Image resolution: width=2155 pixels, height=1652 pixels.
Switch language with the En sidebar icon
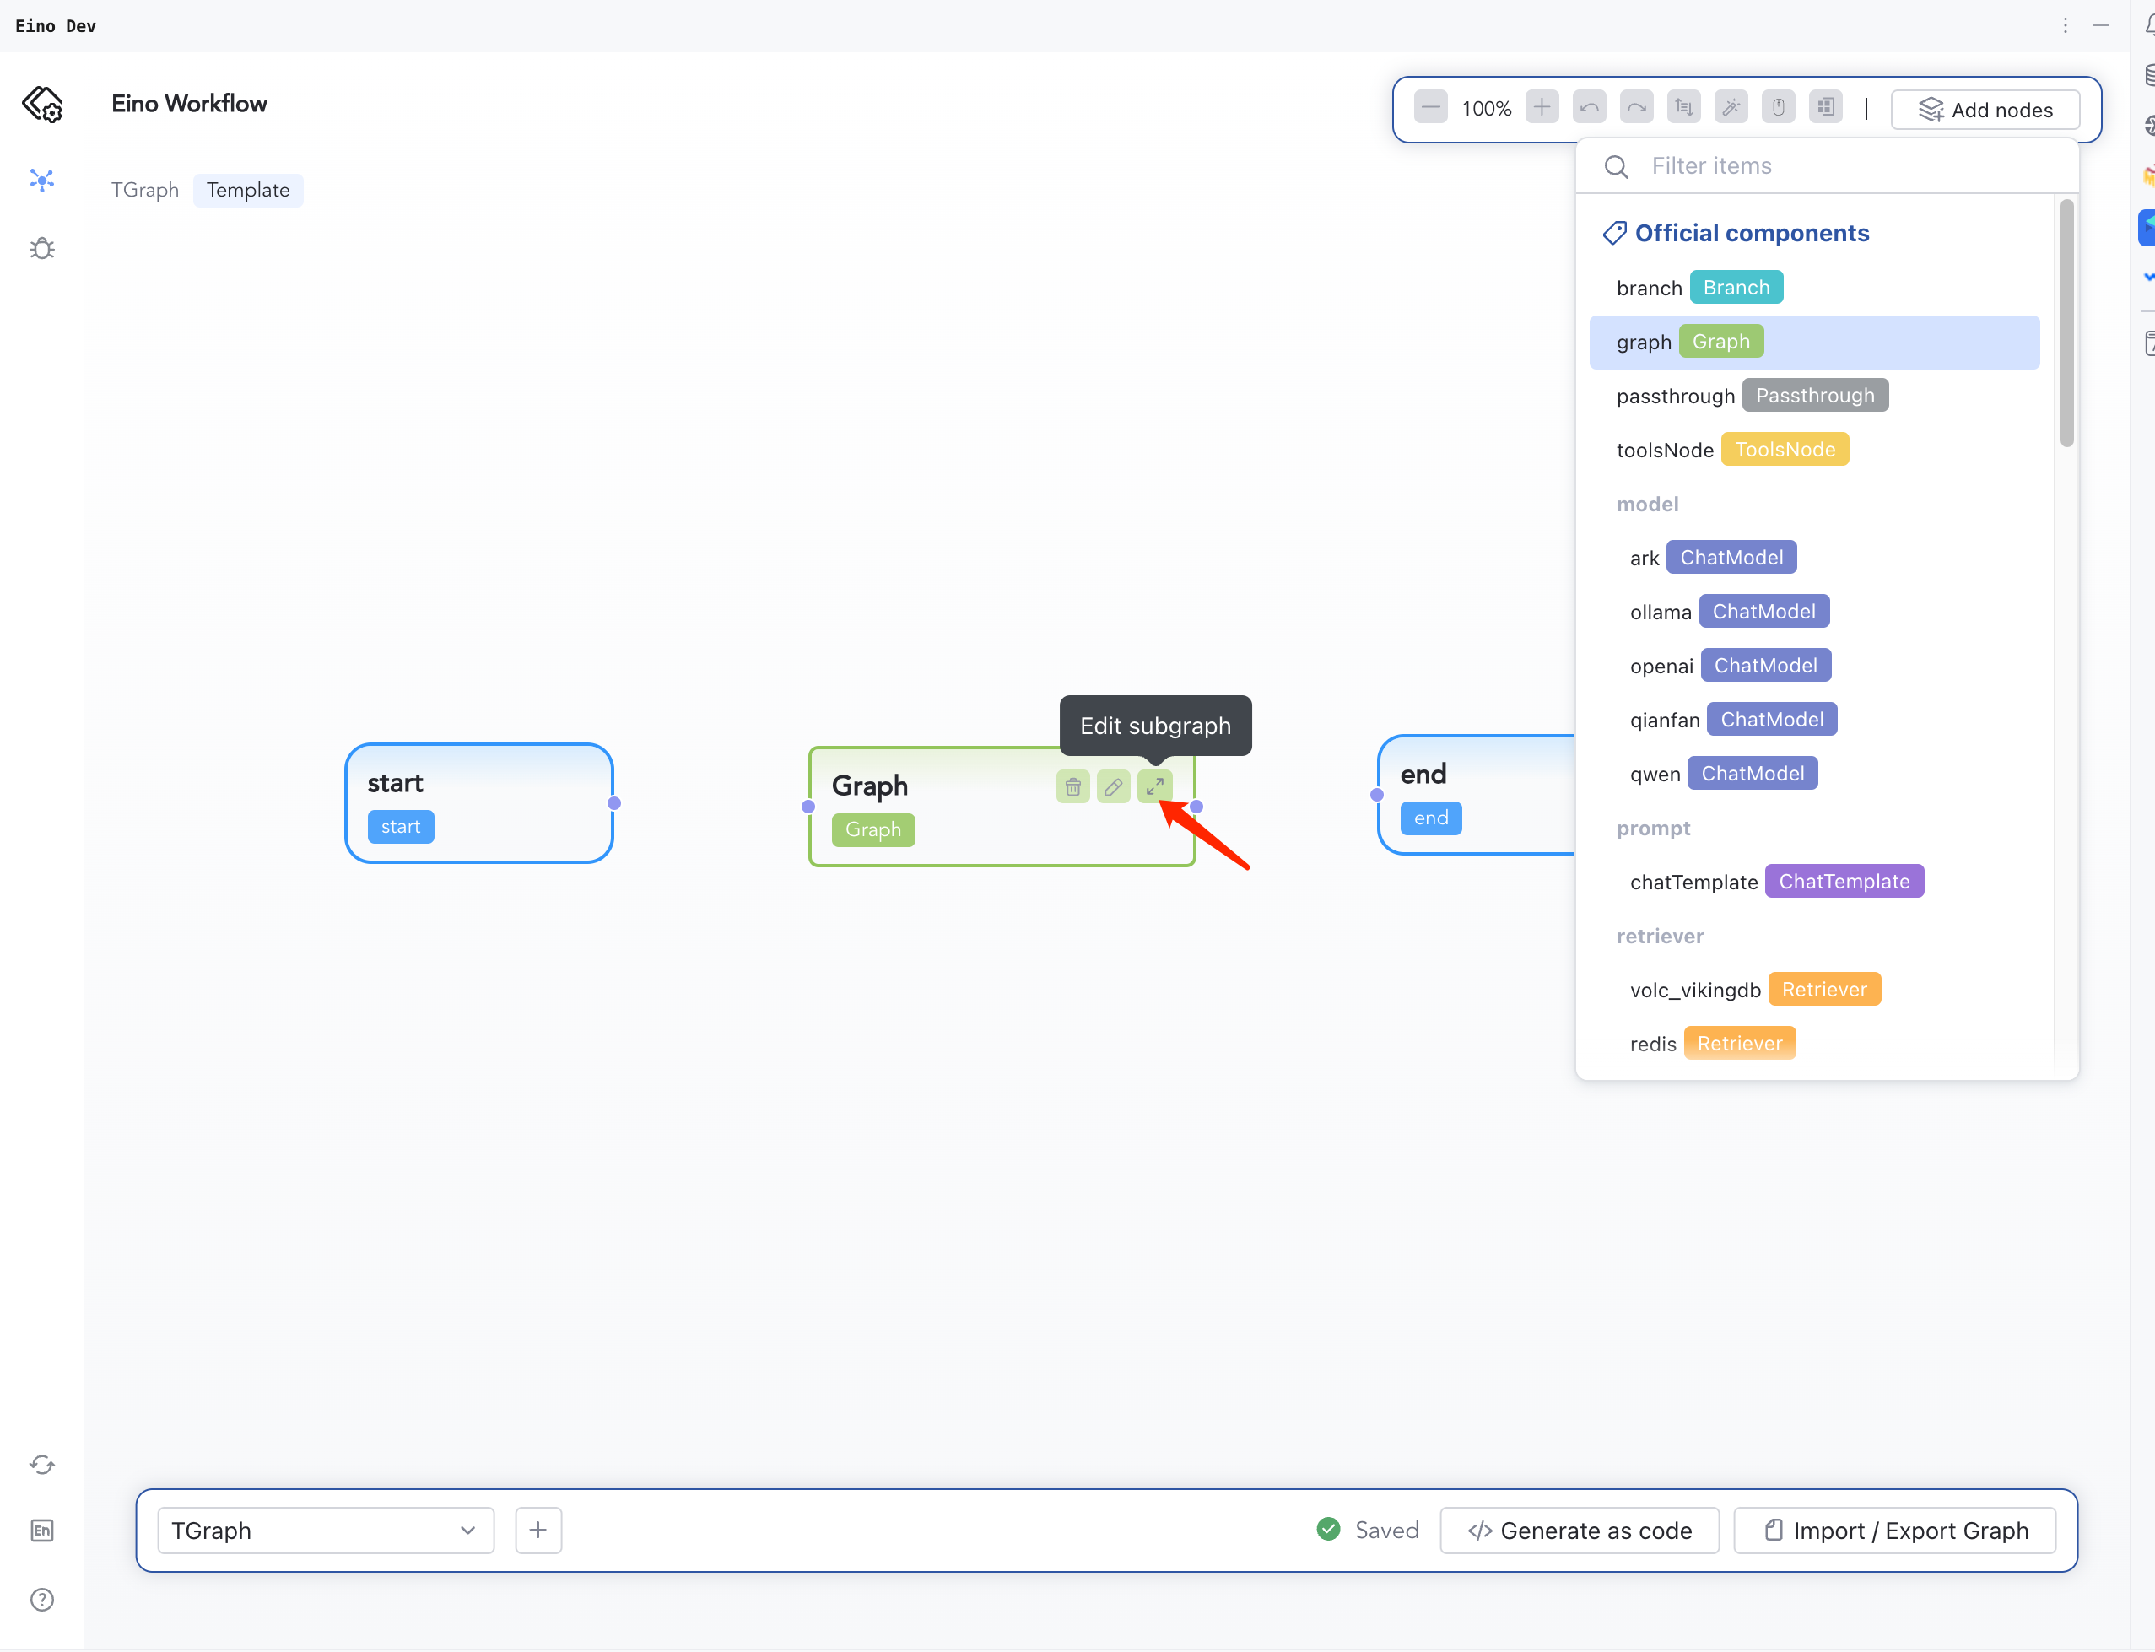[42, 1531]
